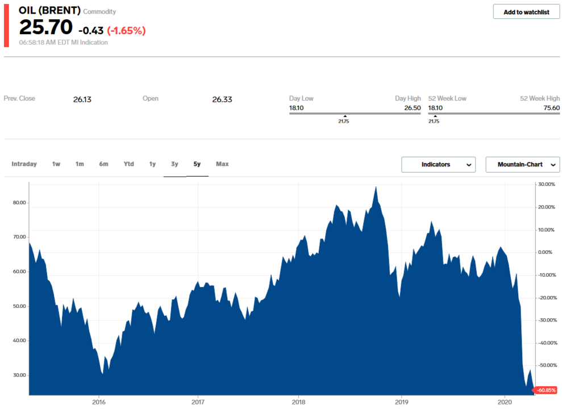Click the -20.00% right axis label
This screenshot has height=409, width=562.
click(x=548, y=298)
